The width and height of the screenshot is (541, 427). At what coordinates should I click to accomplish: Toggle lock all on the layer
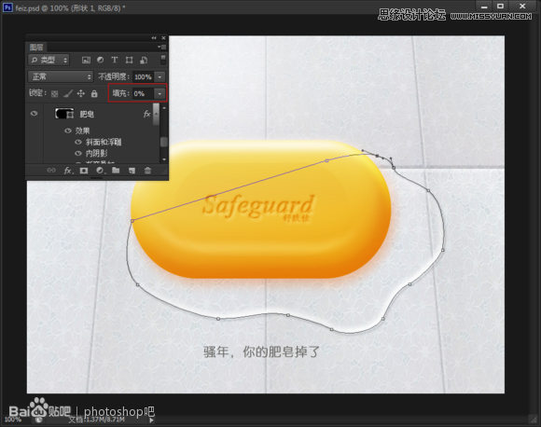[x=94, y=93]
